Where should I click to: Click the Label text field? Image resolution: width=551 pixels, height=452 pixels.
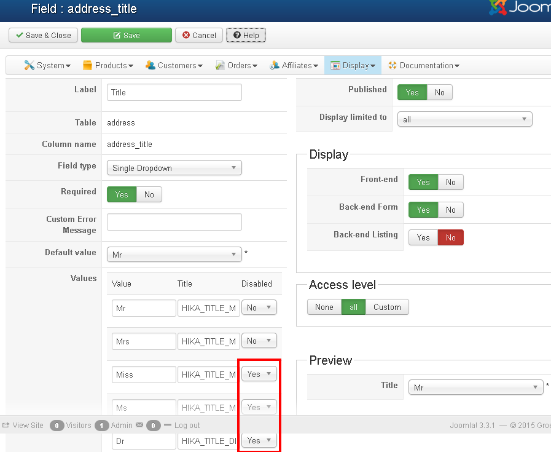tap(174, 92)
